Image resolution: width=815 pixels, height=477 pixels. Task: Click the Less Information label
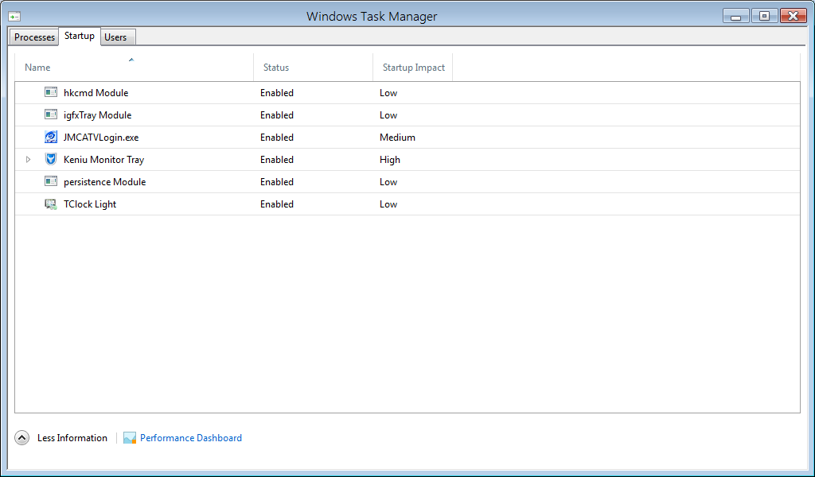(x=72, y=438)
